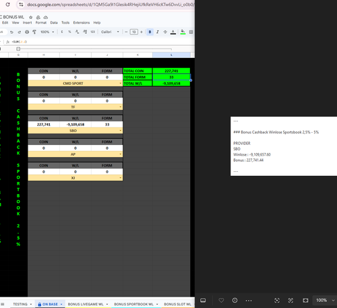
Task: Open the Data menu
Action: 54,23
